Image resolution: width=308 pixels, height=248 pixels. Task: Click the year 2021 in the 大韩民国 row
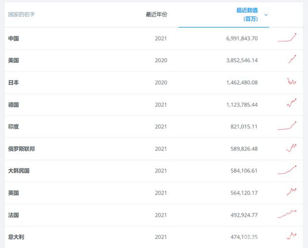[x=161, y=171]
